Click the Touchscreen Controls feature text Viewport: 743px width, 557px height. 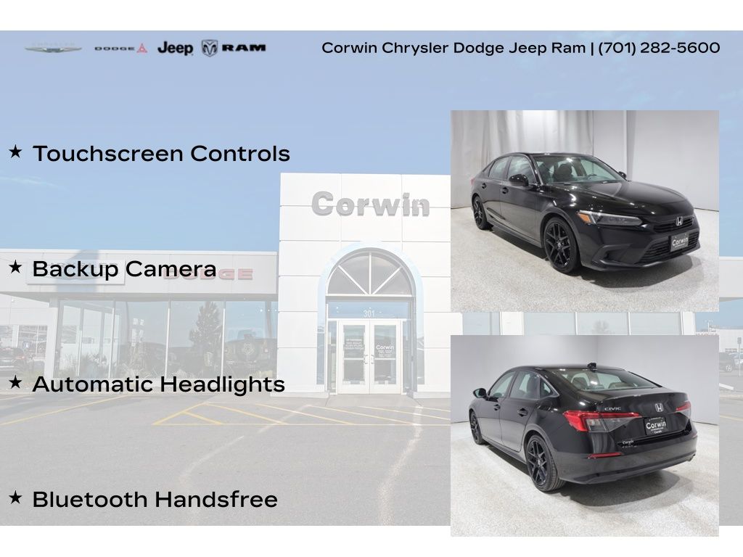point(161,154)
